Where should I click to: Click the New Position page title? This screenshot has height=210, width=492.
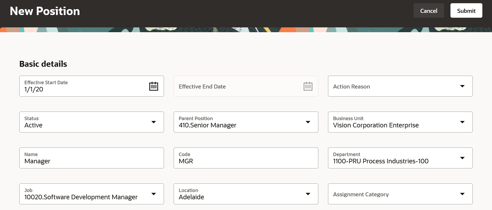[45, 11]
